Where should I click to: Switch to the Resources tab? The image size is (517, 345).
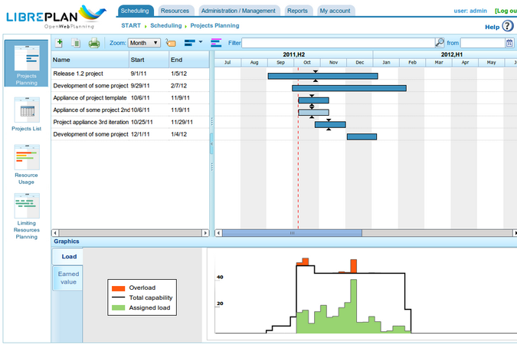(x=175, y=11)
